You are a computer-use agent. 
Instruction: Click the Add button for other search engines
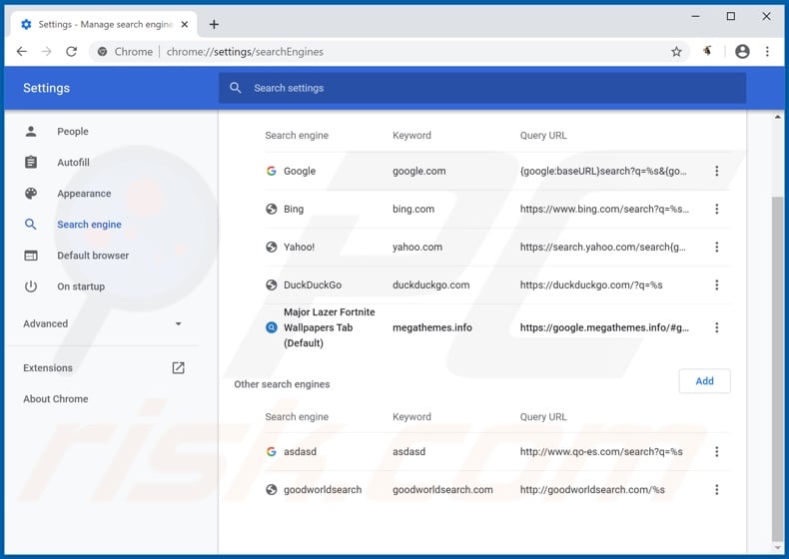[x=704, y=381]
